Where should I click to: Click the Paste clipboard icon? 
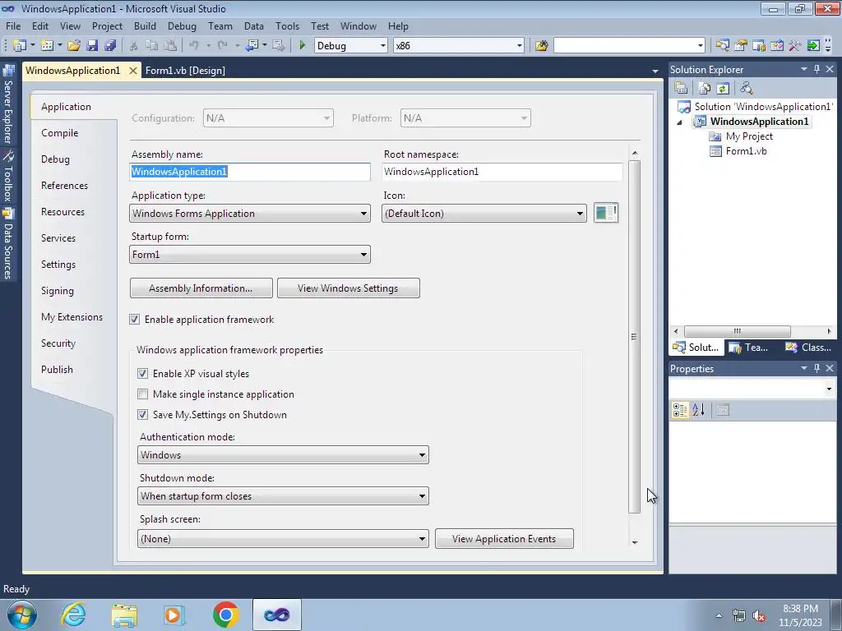(170, 46)
